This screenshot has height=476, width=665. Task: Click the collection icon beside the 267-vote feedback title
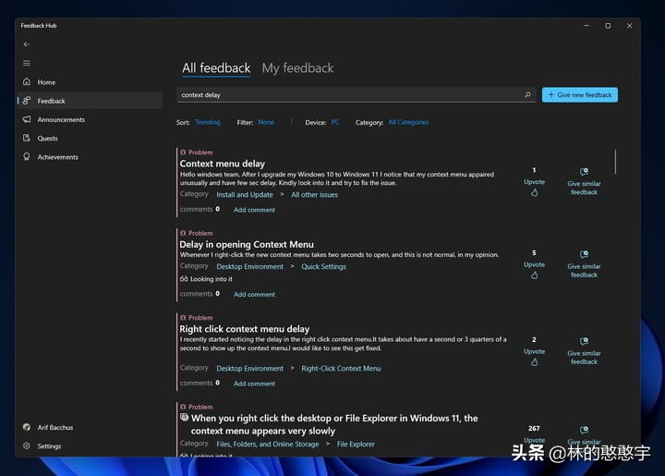coord(184,418)
